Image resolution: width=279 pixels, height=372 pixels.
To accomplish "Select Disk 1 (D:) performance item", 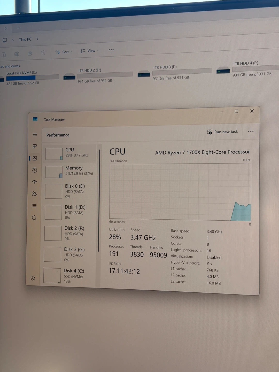I will [69, 212].
